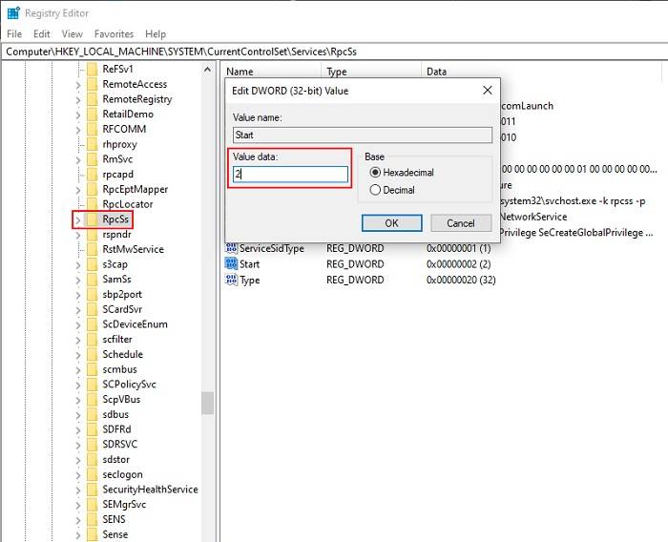Select the SCardSvr folder icon
The width and height of the screenshot is (668, 542).
click(92, 309)
